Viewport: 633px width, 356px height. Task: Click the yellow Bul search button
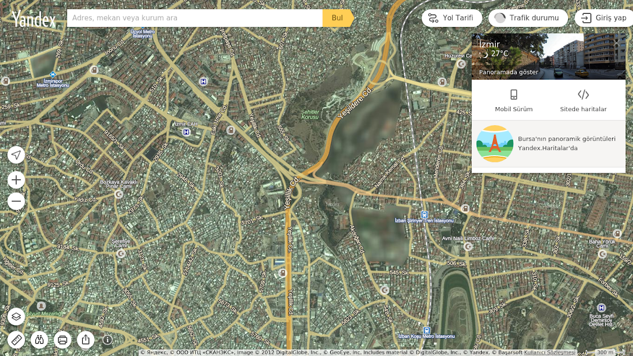tap(337, 18)
